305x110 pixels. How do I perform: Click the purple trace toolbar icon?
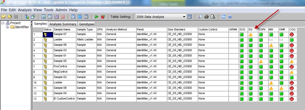pyautogui.click(x=56, y=17)
